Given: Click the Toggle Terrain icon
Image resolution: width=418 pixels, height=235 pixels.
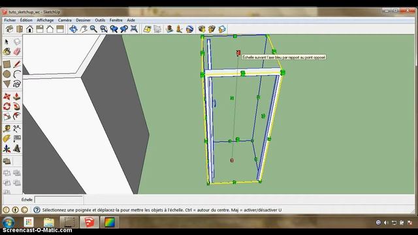Looking at the screenshot, I should (157, 29).
